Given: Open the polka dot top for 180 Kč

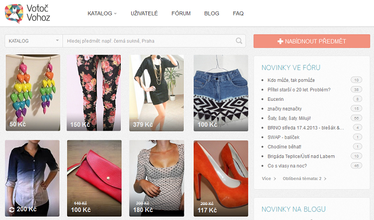Looking at the screenshot, I should [157, 178].
